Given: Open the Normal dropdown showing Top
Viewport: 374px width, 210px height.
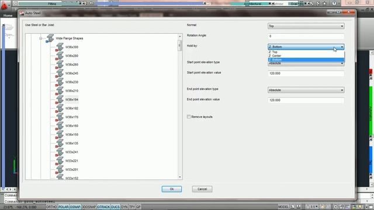Looking at the screenshot, I should tap(306, 26).
